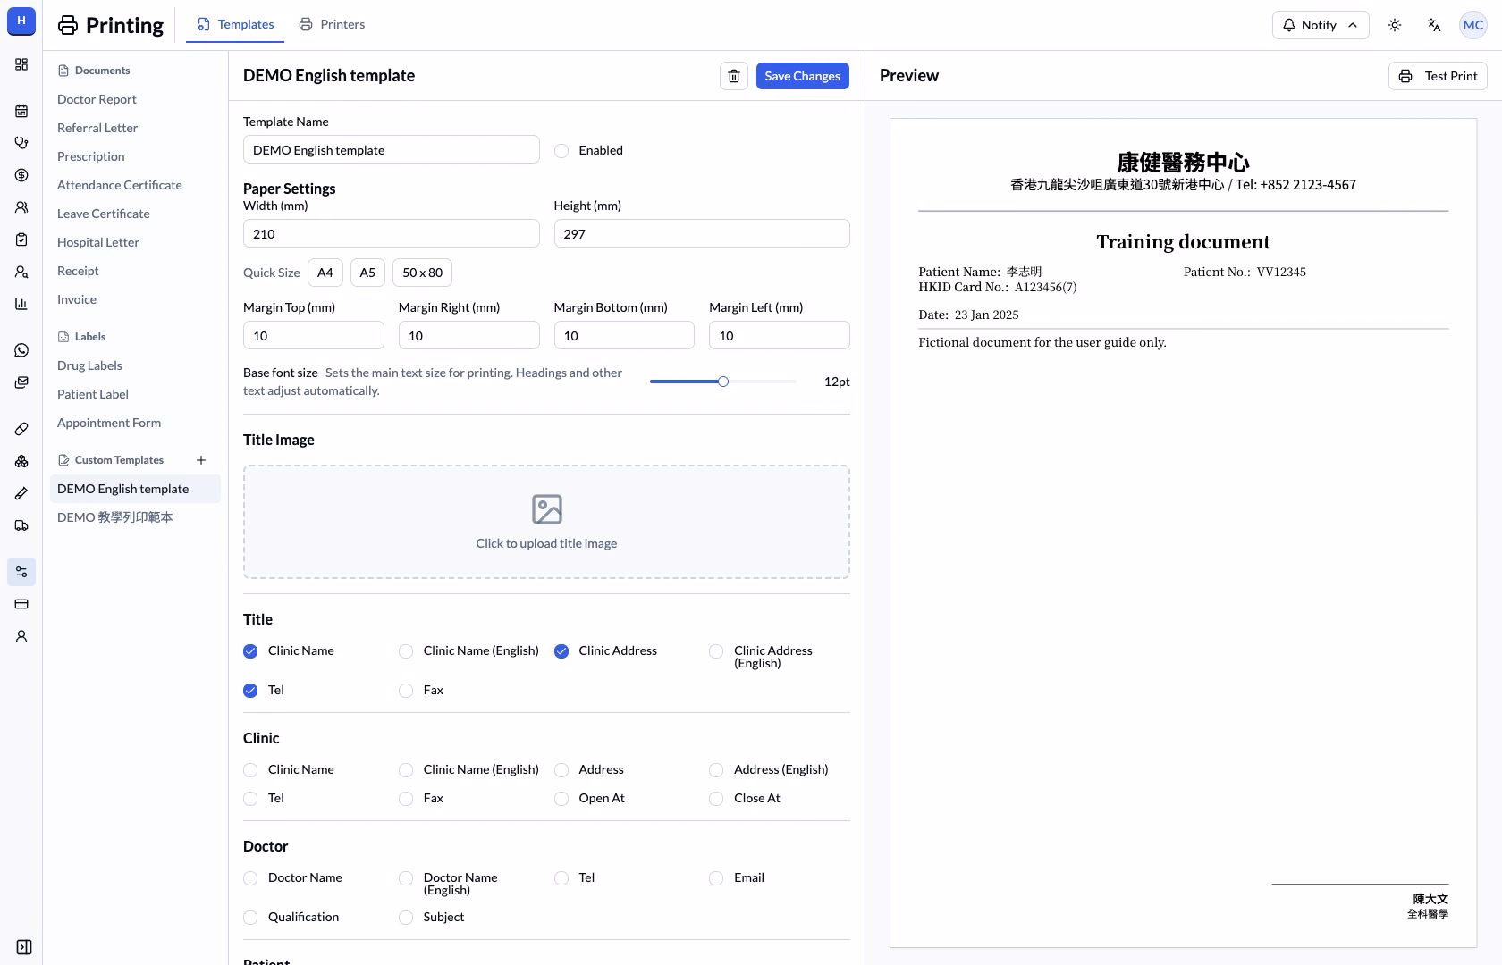Open the MC user avatar
The width and height of the screenshot is (1502, 965).
(x=1473, y=25)
